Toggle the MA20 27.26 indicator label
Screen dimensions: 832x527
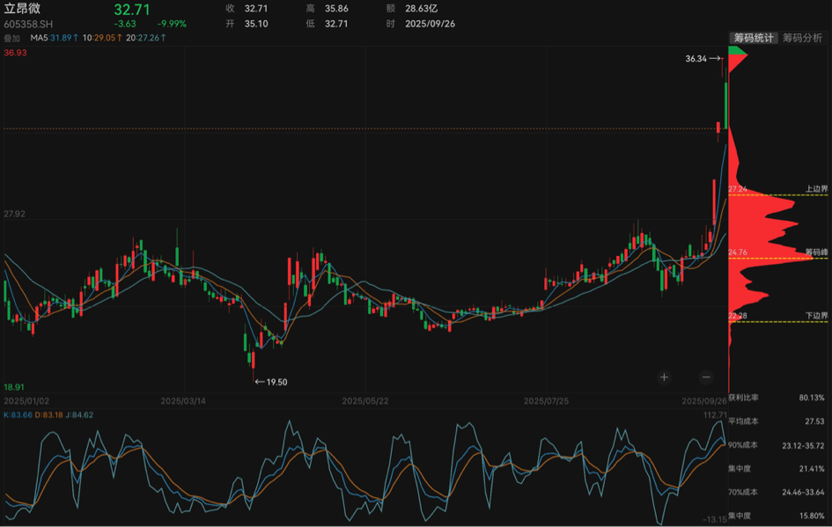(146, 38)
